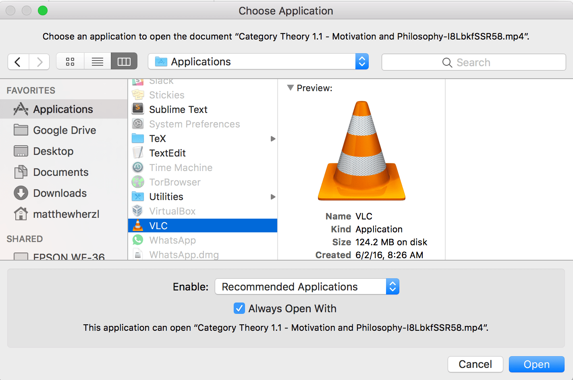Click the Documents sidebar icon
This screenshot has height=380, width=573.
(21, 172)
